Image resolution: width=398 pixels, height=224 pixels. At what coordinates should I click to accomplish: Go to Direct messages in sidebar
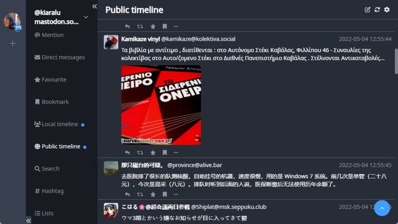point(60,57)
